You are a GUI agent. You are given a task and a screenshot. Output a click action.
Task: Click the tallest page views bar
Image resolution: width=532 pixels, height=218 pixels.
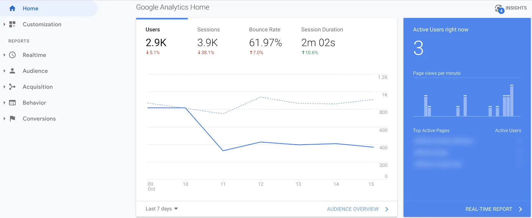(512, 101)
